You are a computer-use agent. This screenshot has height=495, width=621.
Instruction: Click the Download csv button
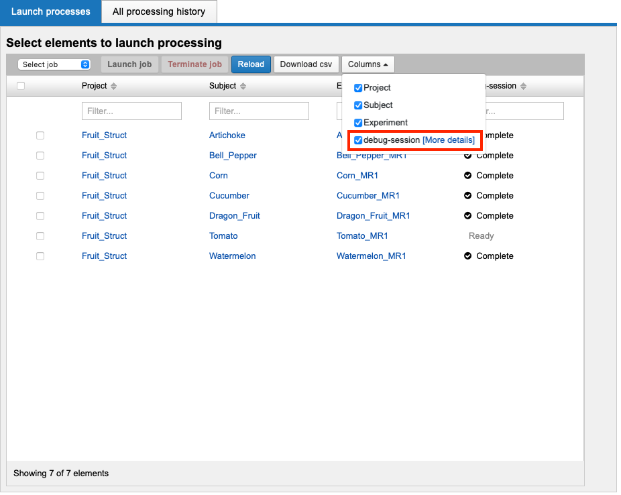306,64
